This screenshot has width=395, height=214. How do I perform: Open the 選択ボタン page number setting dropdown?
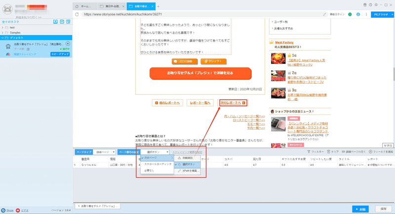[x=155, y=152]
